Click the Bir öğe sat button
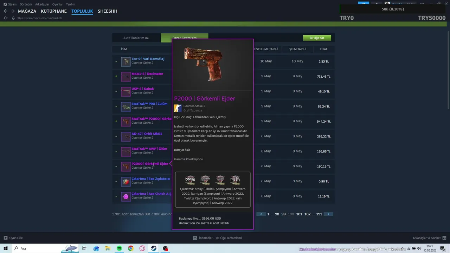 (317, 38)
